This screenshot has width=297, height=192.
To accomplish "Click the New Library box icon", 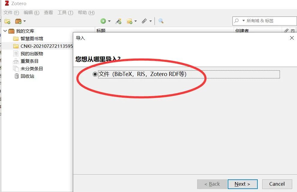I will pos(18,21).
